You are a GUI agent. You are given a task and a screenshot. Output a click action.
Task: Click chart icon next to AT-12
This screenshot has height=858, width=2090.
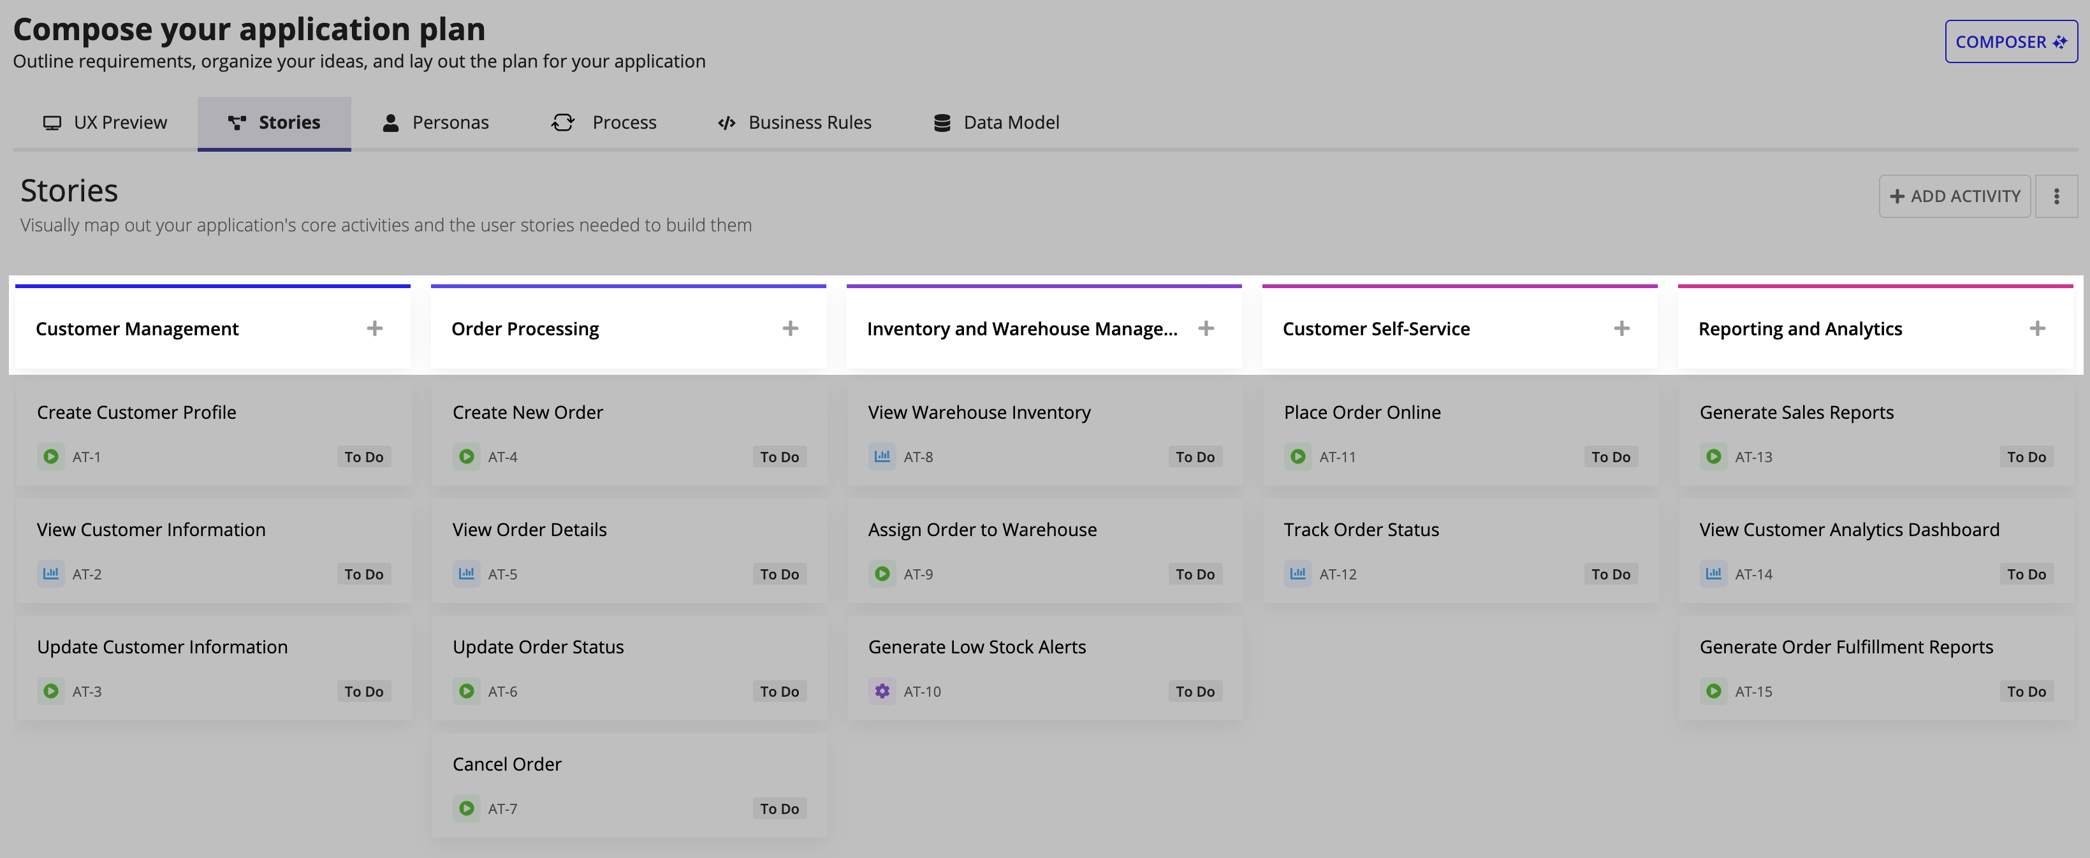tap(1298, 573)
